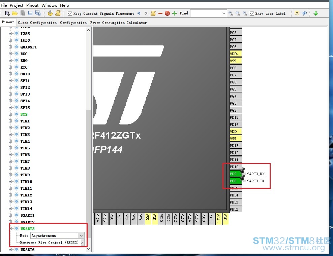The image size is (333, 256).
Task: Select the RTC tree item
Action: [x=24, y=67]
